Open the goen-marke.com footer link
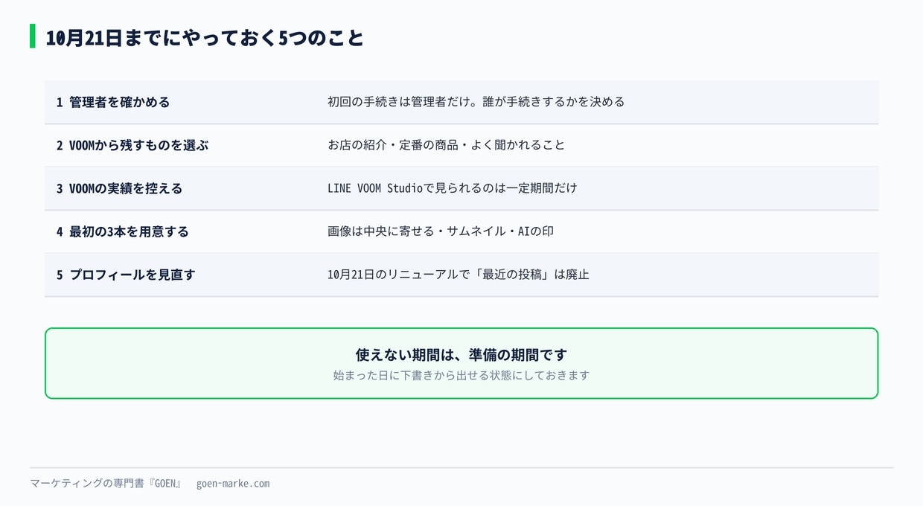 coord(233,484)
